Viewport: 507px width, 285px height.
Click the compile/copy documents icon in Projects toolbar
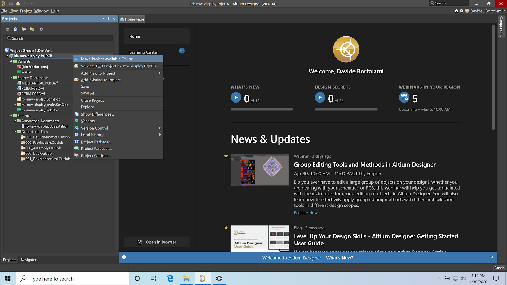pos(16,29)
